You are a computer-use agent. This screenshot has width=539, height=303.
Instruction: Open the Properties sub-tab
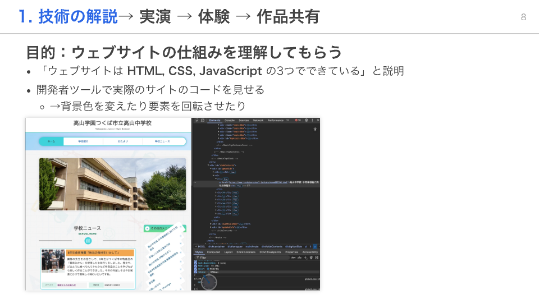pyautogui.click(x=292, y=252)
